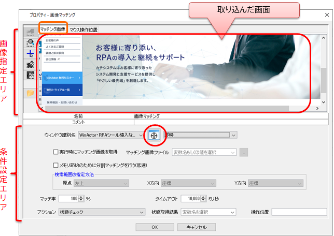The height and width of the screenshot is (236, 334).
Task: Click the タイムアウト spinner arrows
Action: 203,199
